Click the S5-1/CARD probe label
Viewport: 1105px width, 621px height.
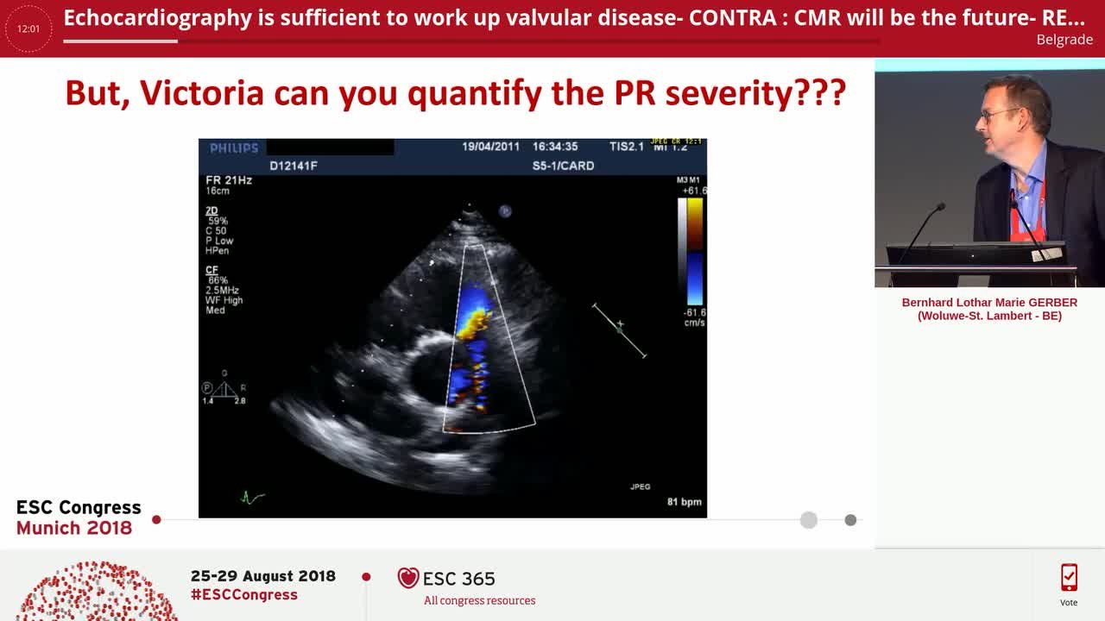point(563,166)
